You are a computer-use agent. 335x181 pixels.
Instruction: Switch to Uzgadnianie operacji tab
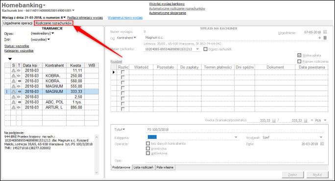click(18, 23)
